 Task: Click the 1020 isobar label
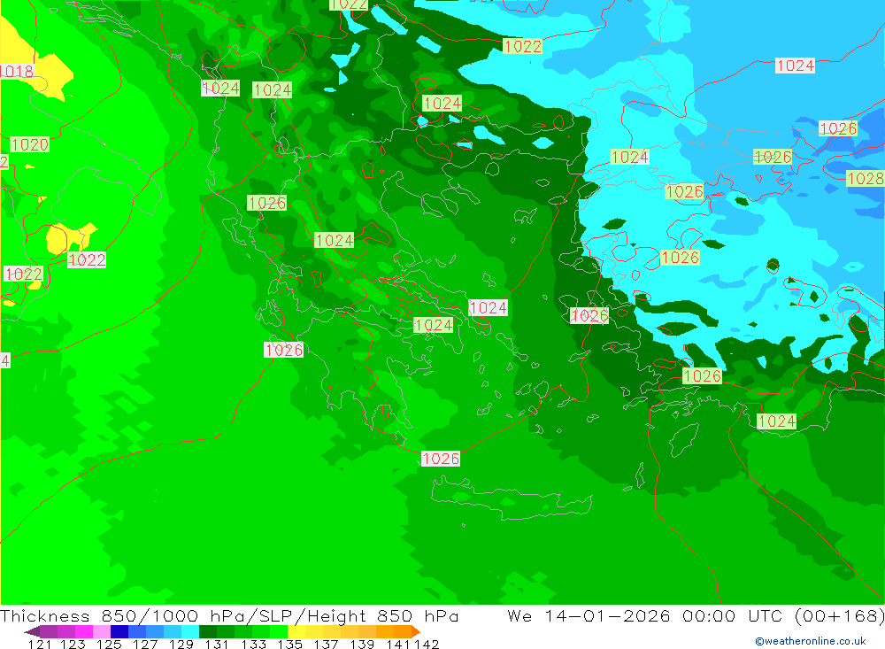[x=29, y=144]
